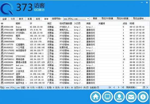Click the 导出全部QQ button

138,18
